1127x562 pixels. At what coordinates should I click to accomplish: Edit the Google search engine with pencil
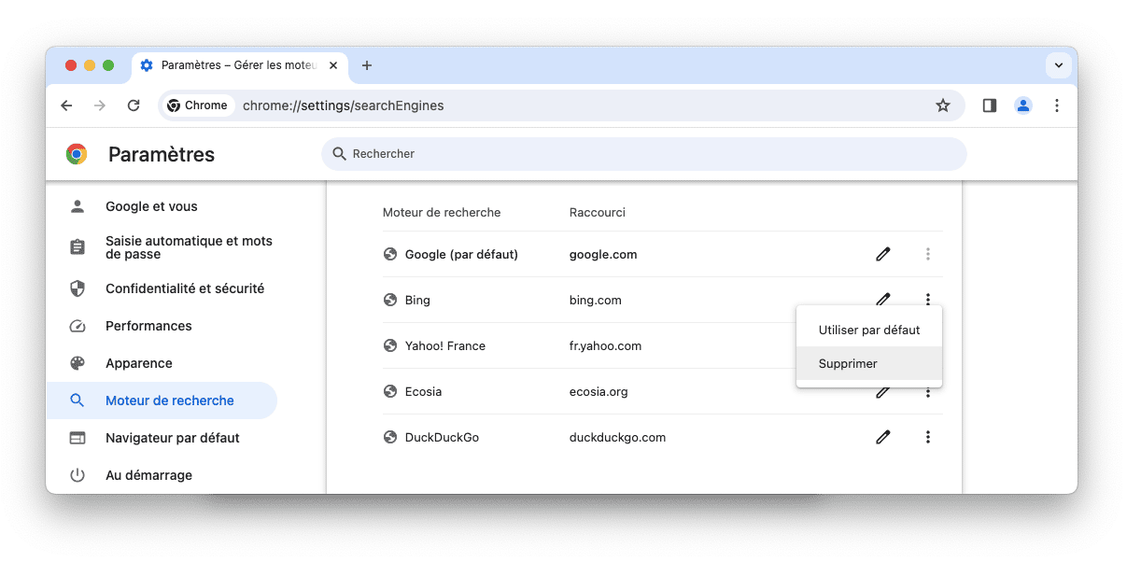(882, 254)
